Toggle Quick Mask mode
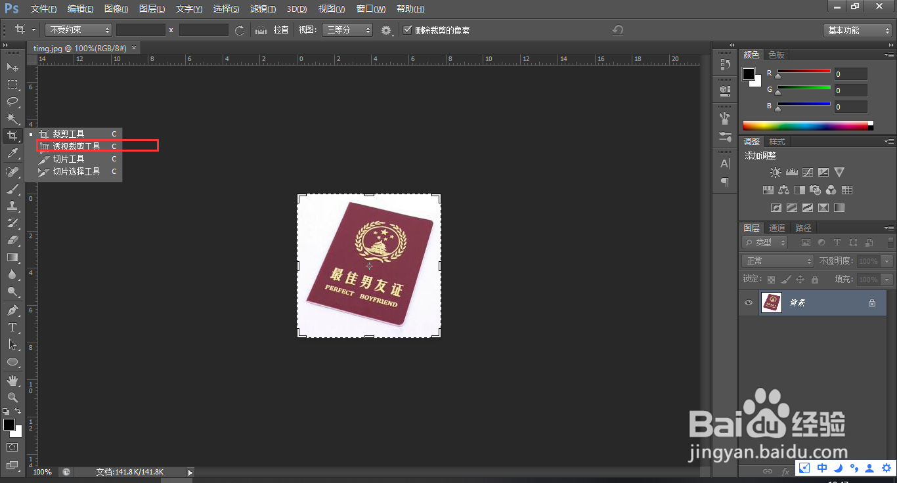 coord(12,448)
